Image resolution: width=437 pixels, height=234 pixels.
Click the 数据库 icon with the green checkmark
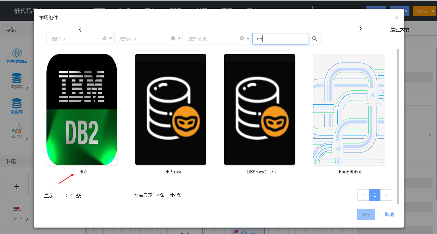tap(17, 78)
